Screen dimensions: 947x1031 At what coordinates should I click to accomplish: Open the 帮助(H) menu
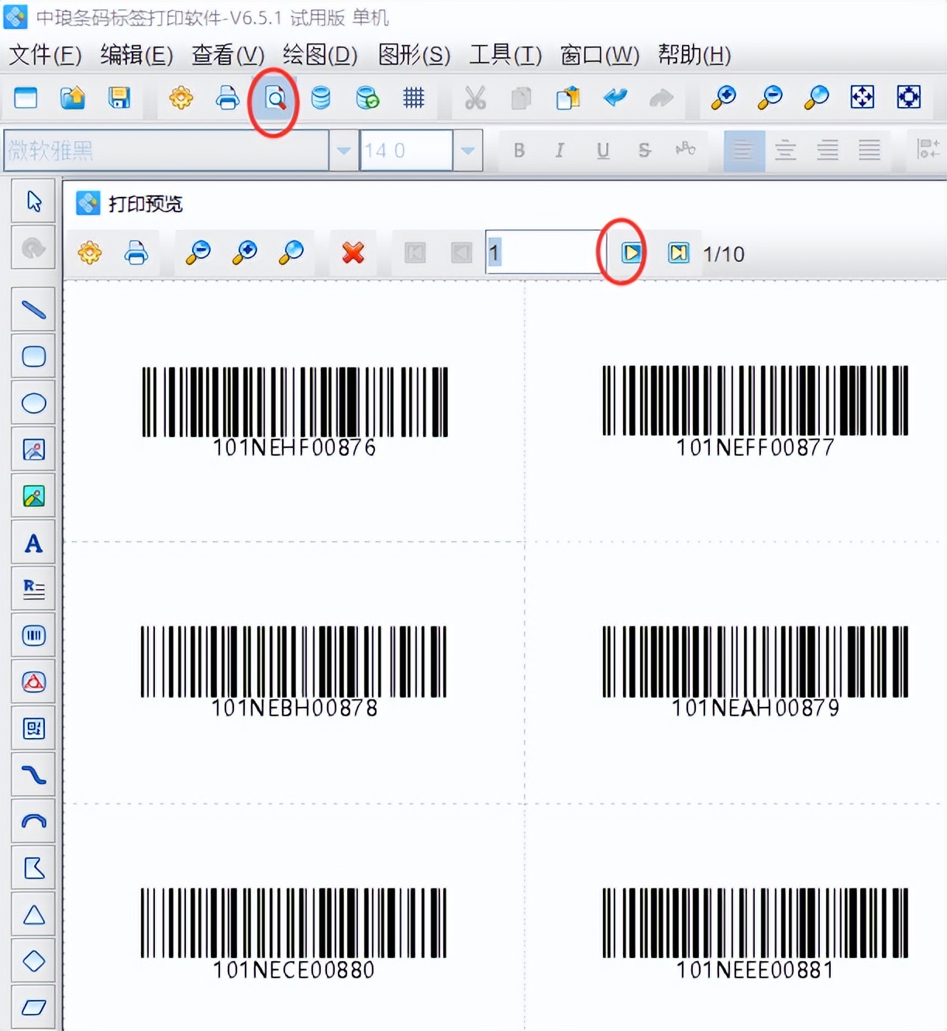click(x=694, y=55)
